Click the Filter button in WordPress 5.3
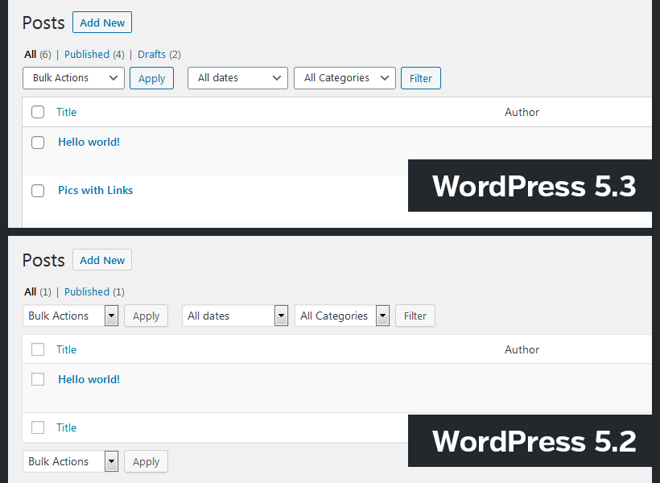The width and height of the screenshot is (660, 483). (x=421, y=78)
